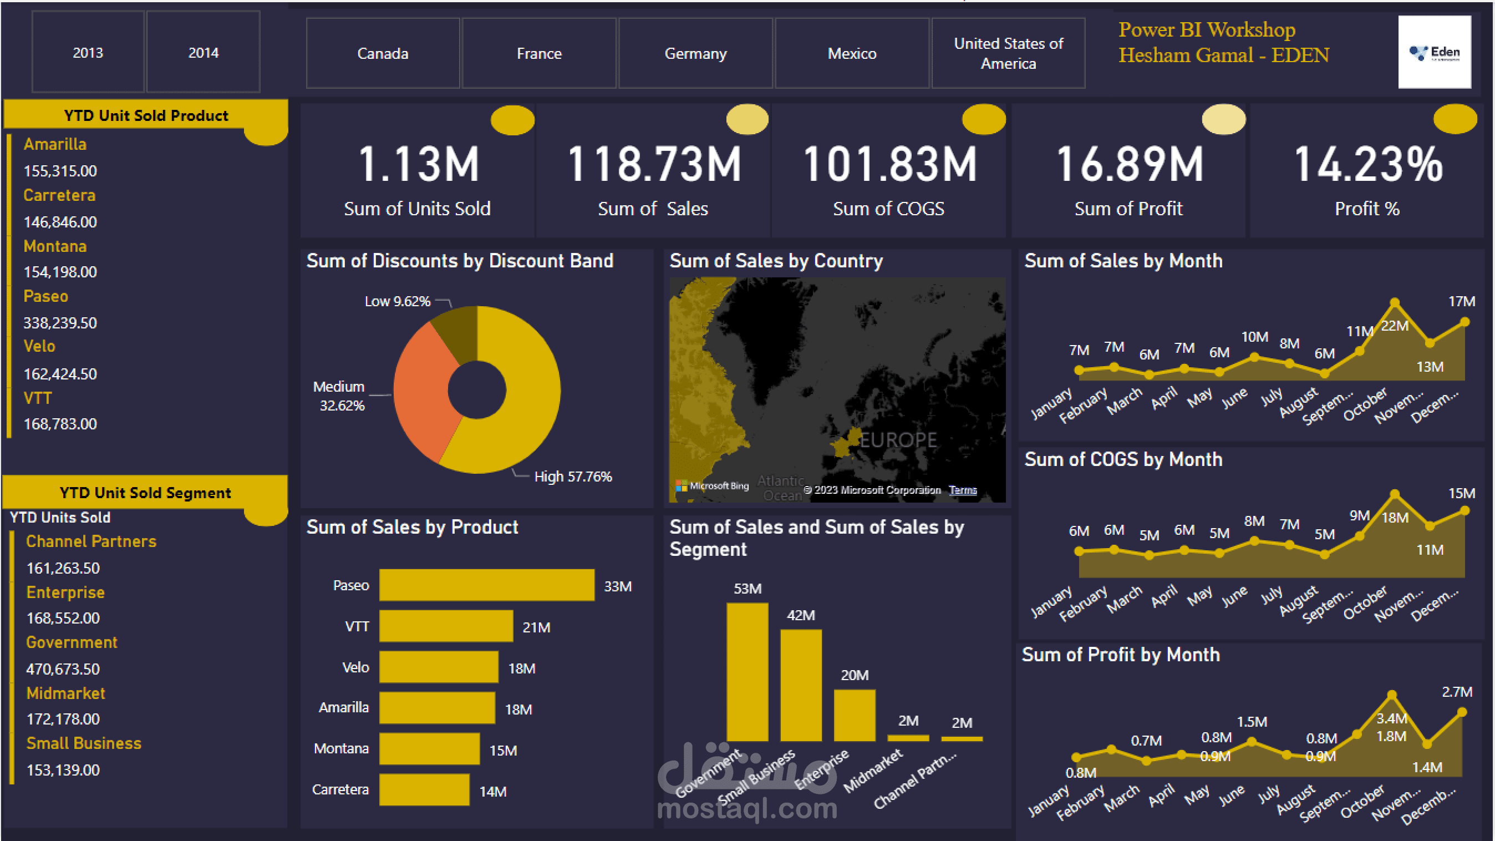Viewport: 1495px width, 841px height.
Task: Click the 14.23% Profit % card
Action: pos(1367,171)
